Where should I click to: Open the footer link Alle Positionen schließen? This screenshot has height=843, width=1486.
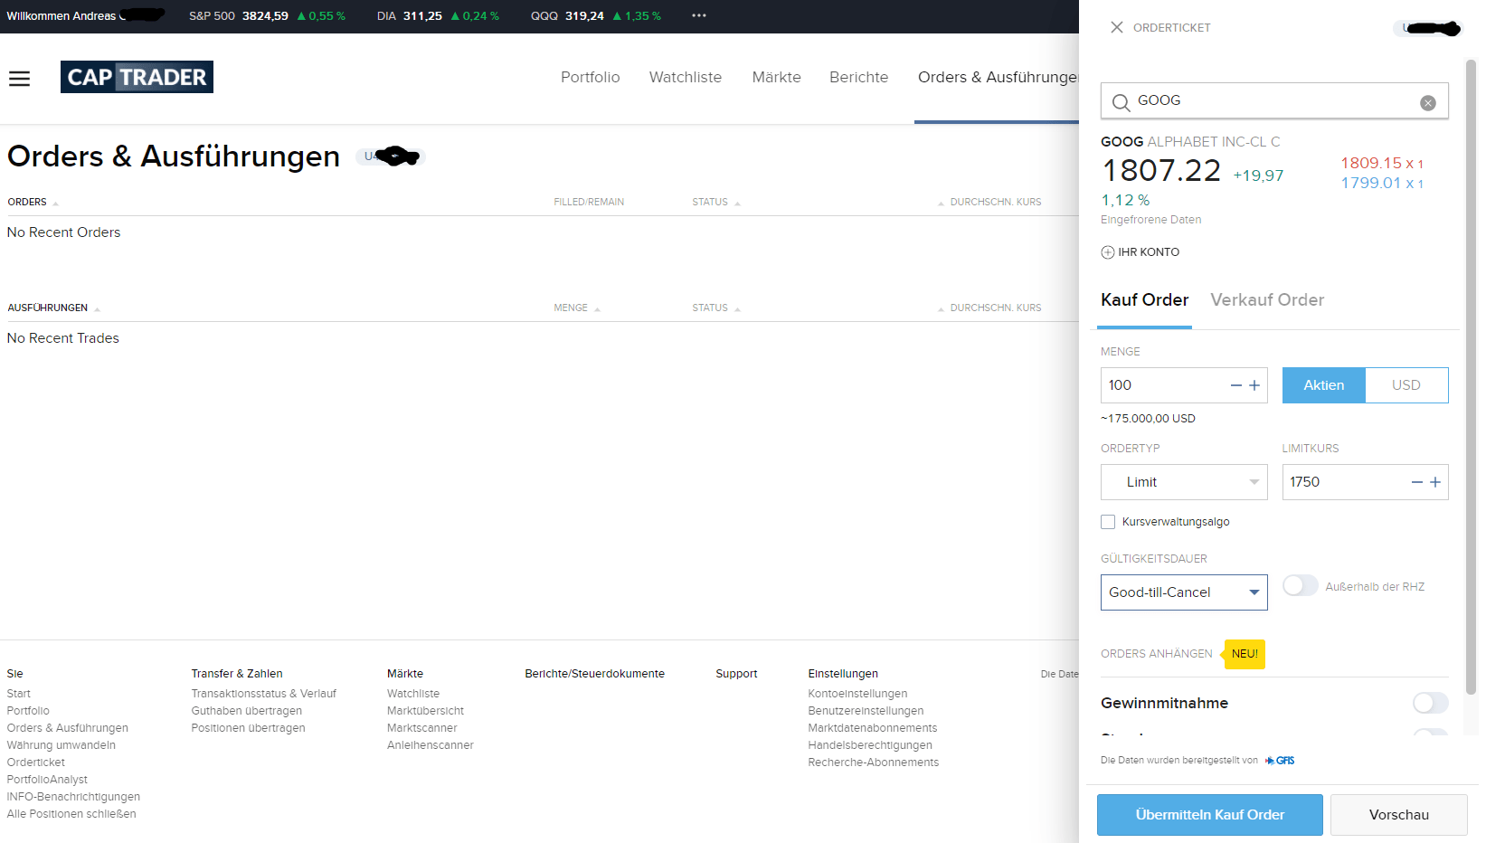point(71,814)
